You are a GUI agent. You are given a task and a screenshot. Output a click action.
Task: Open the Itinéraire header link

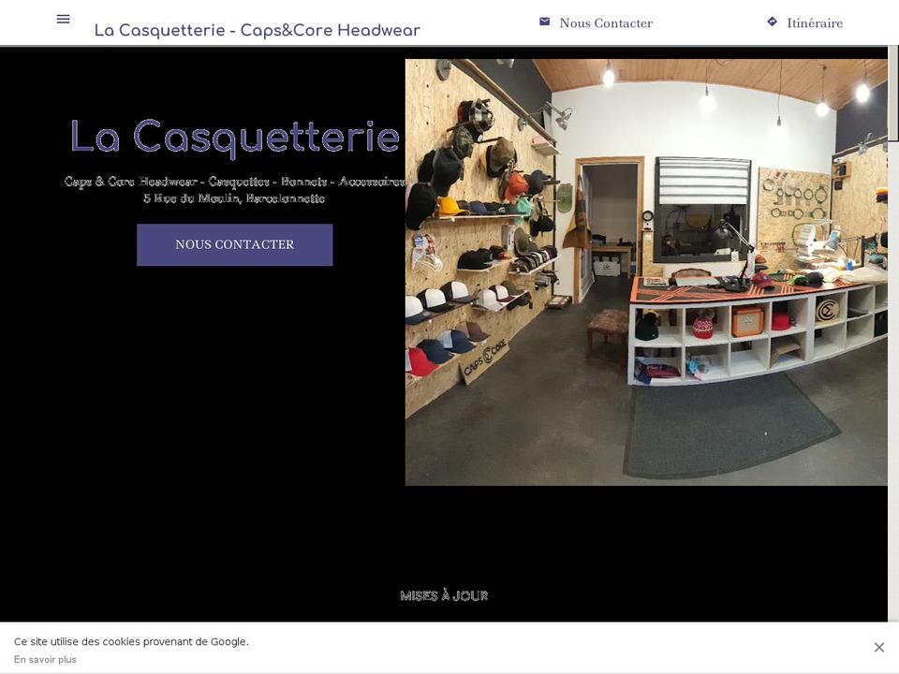pos(815,22)
